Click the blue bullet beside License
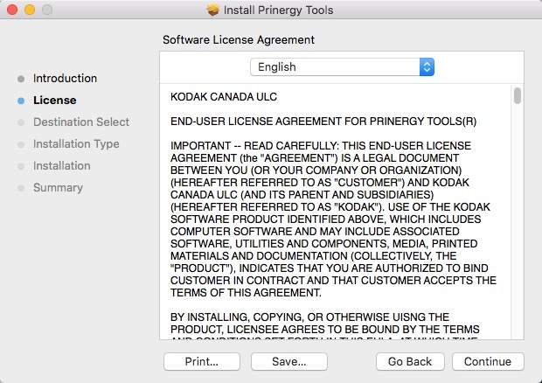The height and width of the screenshot is (383, 542). click(21, 101)
